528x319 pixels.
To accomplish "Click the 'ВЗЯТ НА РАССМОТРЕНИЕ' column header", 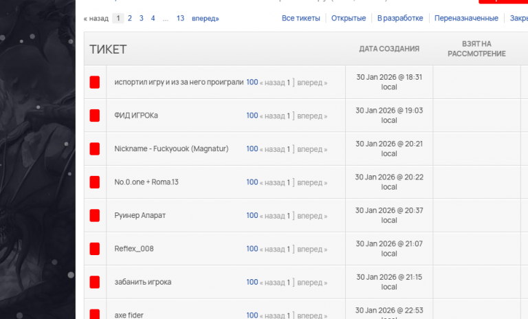I will (x=476, y=49).
